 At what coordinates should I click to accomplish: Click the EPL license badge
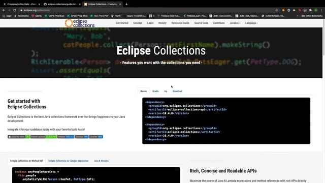point(82,137)
